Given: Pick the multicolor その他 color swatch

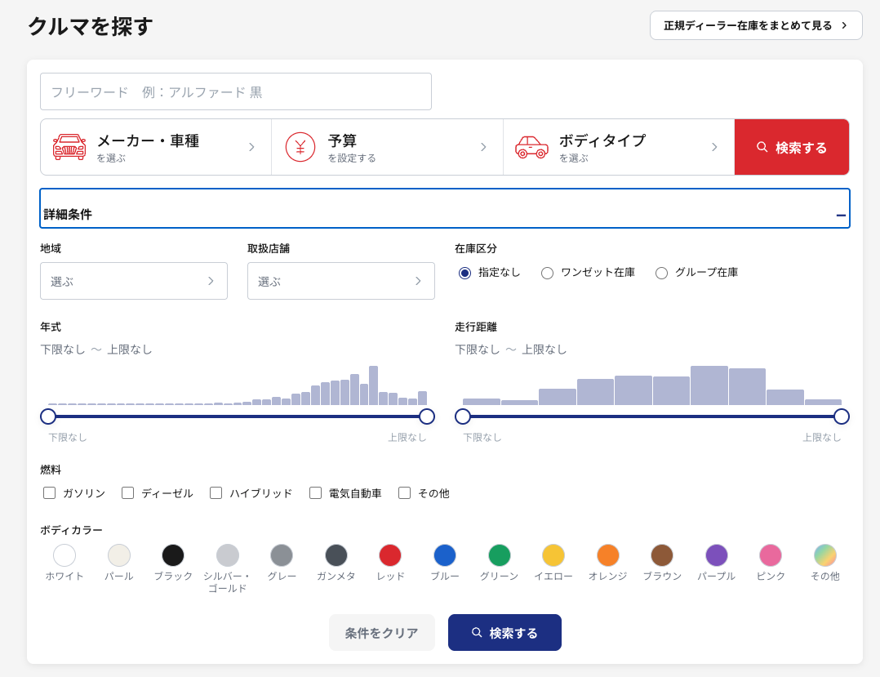Looking at the screenshot, I should (x=825, y=555).
